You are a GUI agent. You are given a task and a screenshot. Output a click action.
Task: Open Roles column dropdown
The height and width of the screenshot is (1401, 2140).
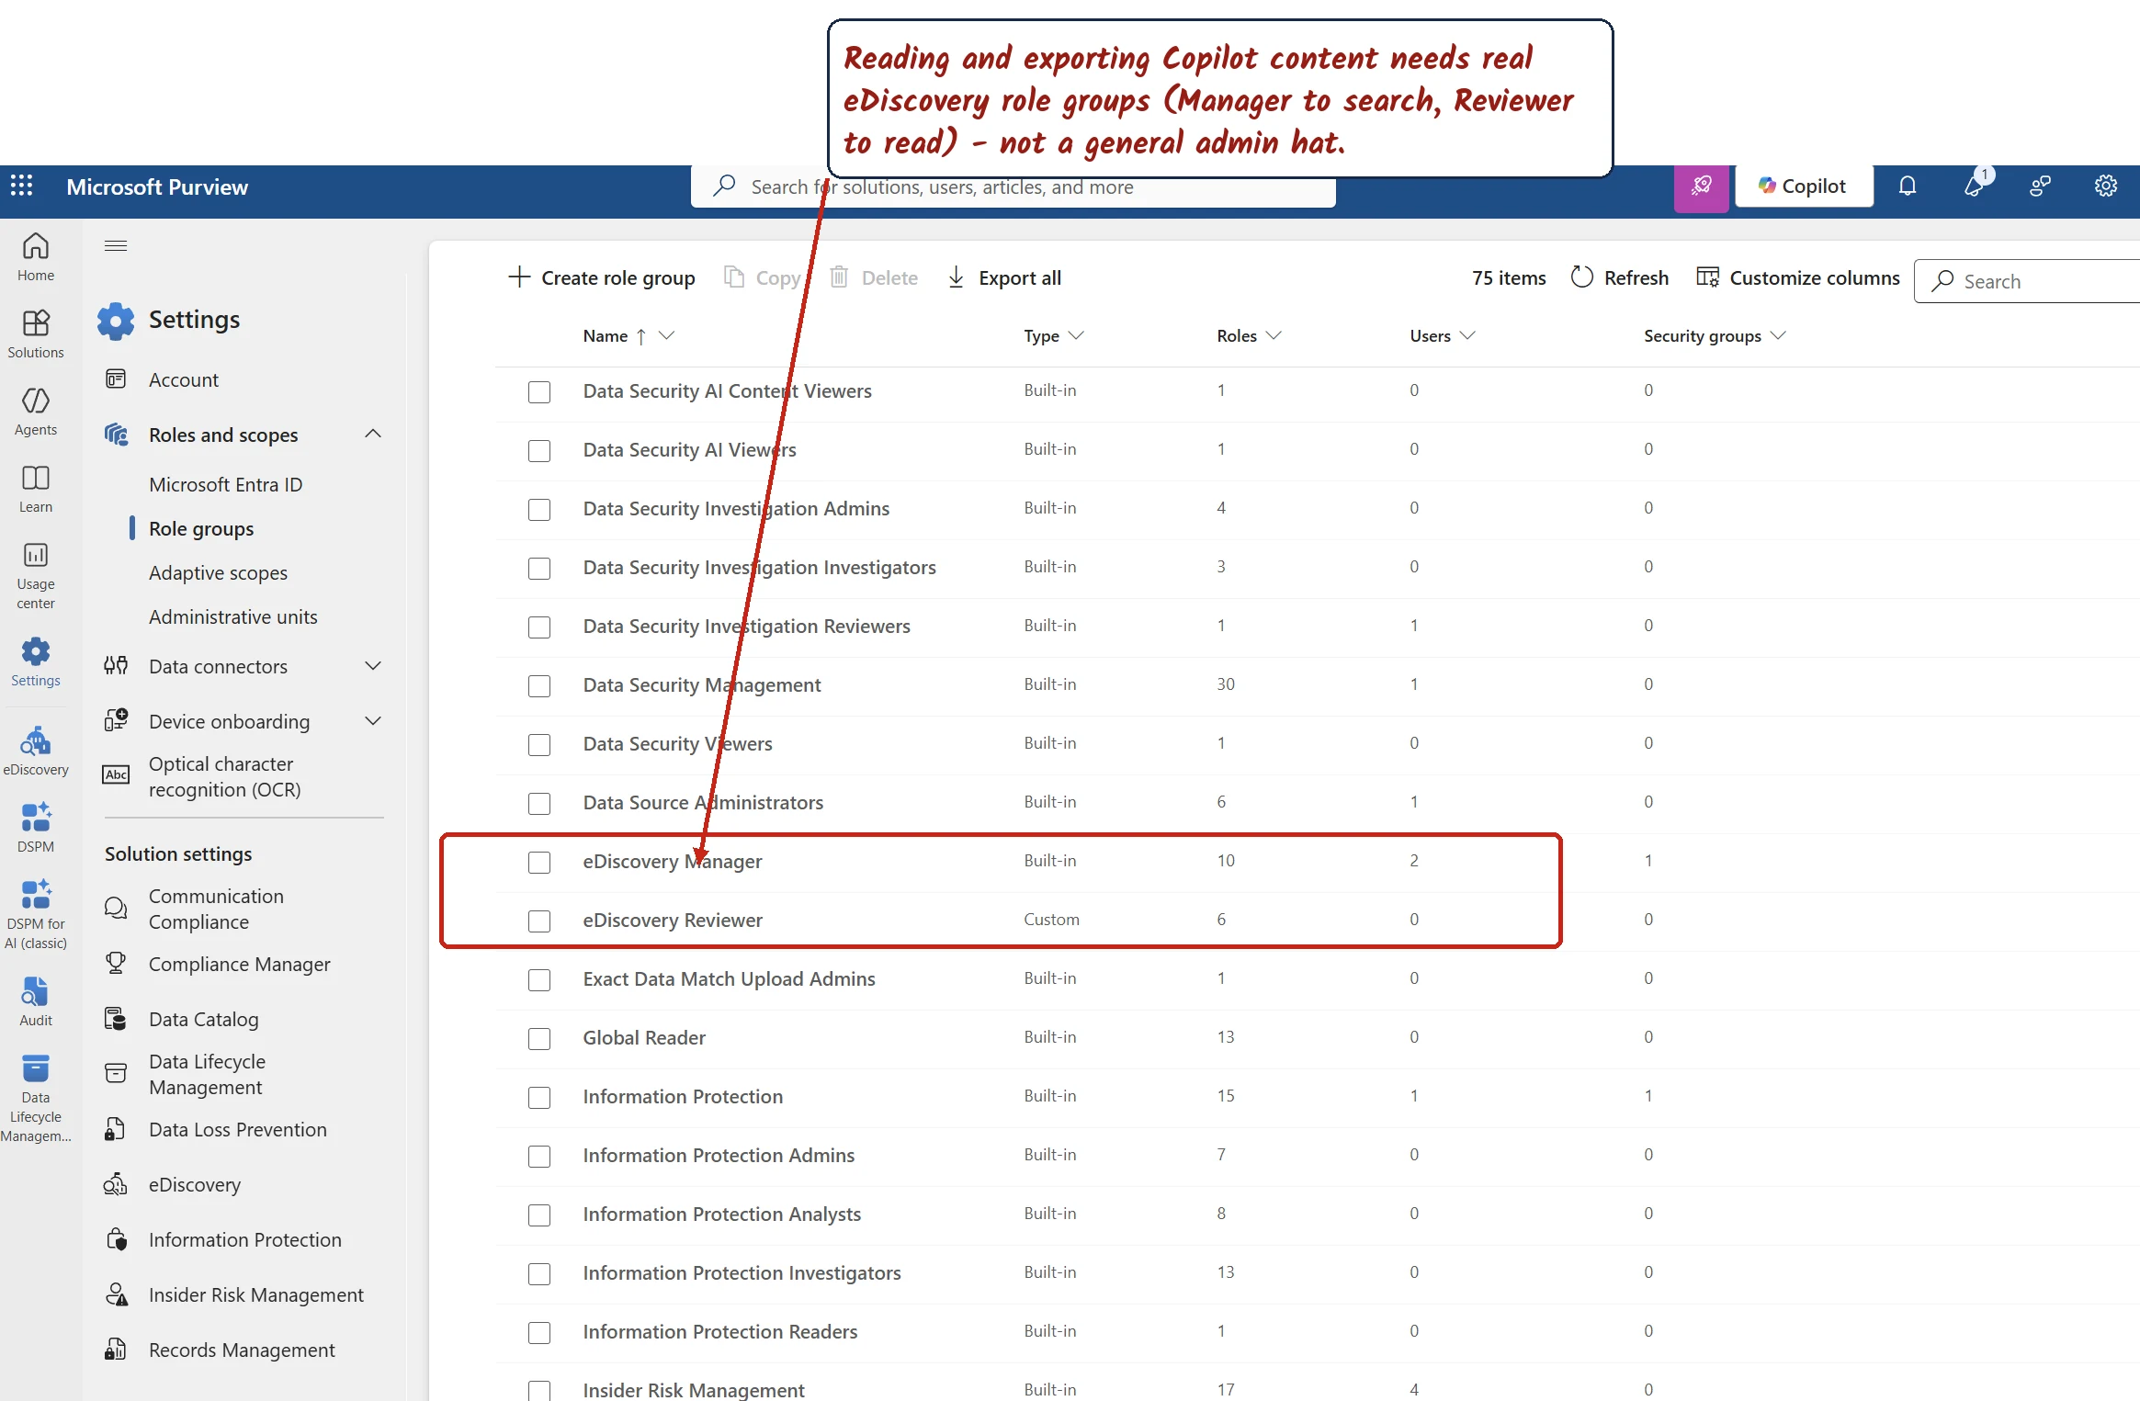(x=1274, y=335)
